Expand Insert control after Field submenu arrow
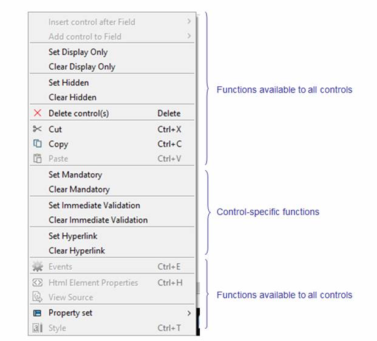 pyautogui.click(x=189, y=22)
